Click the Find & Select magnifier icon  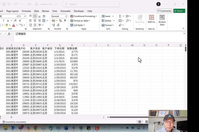127,20
